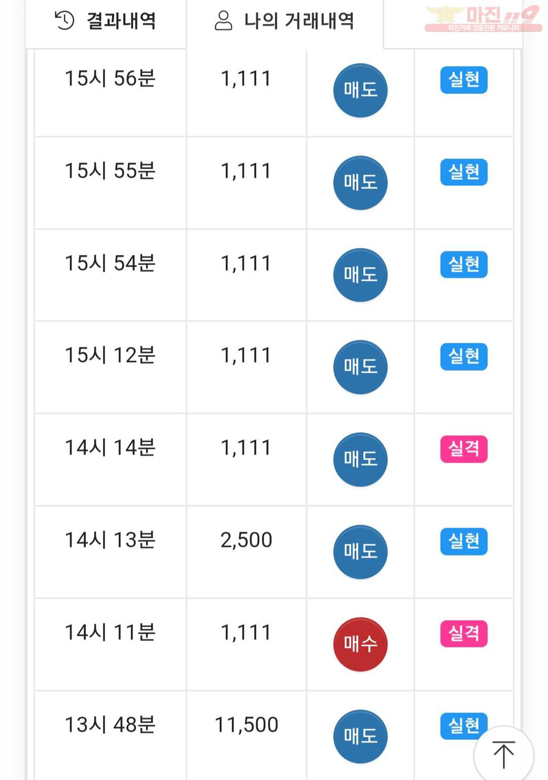
Task: Click the 마진 logo at top right
Action: point(483,18)
